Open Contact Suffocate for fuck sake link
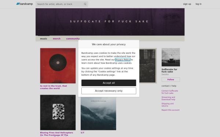This screenshot has width=220, height=137. coord(170,92)
